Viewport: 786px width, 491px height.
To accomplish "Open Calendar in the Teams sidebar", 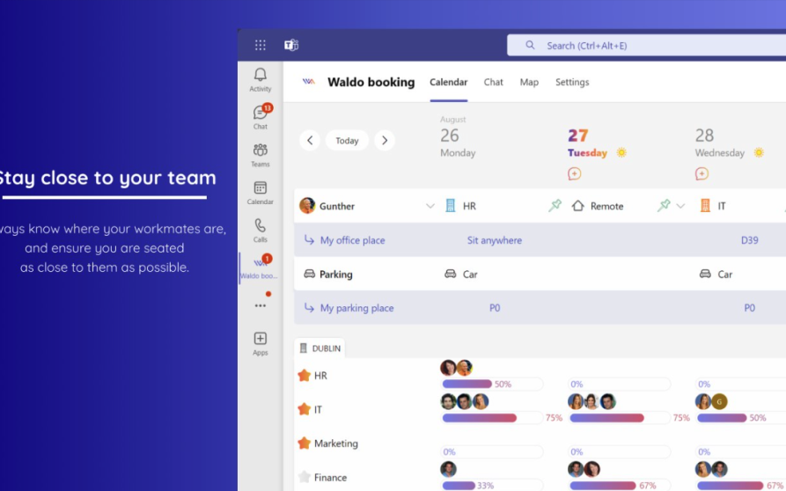I will click(x=261, y=193).
